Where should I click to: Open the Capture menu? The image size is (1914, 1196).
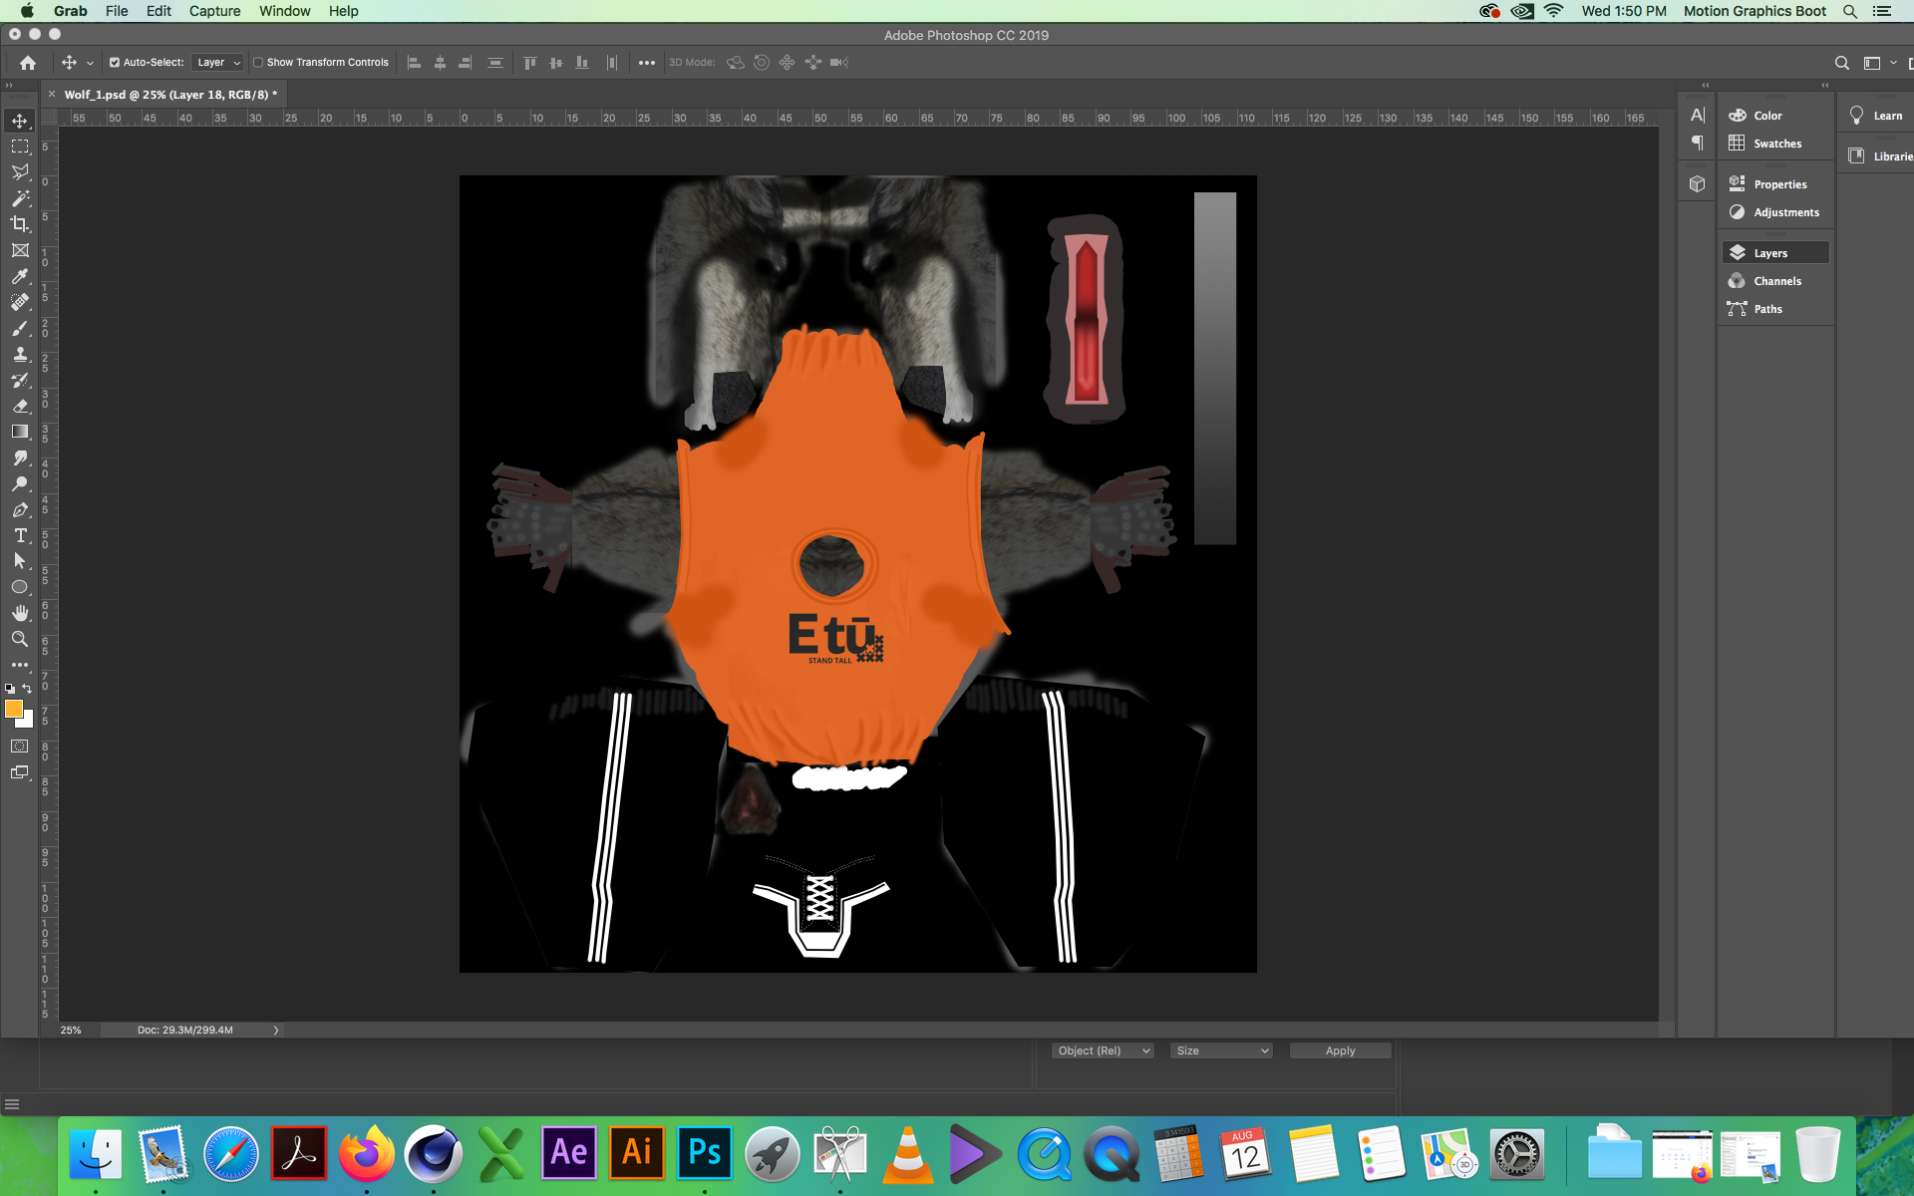click(214, 11)
